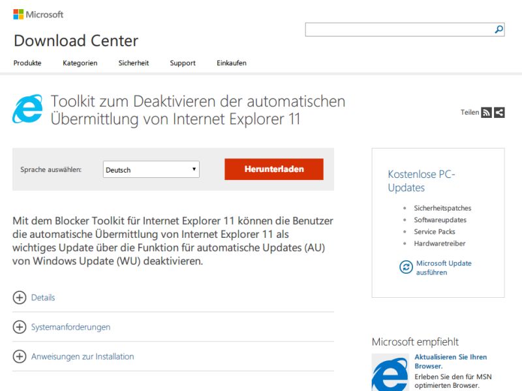Click the Microsoft Update refresh icon
Viewport: 522px width, 391px height.
[406, 267]
